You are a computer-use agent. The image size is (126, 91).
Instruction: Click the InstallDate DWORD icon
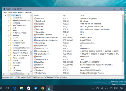35,62
